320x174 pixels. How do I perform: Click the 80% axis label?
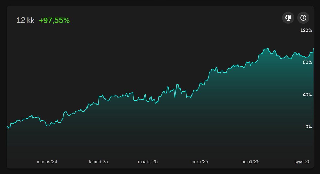coord(307,62)
